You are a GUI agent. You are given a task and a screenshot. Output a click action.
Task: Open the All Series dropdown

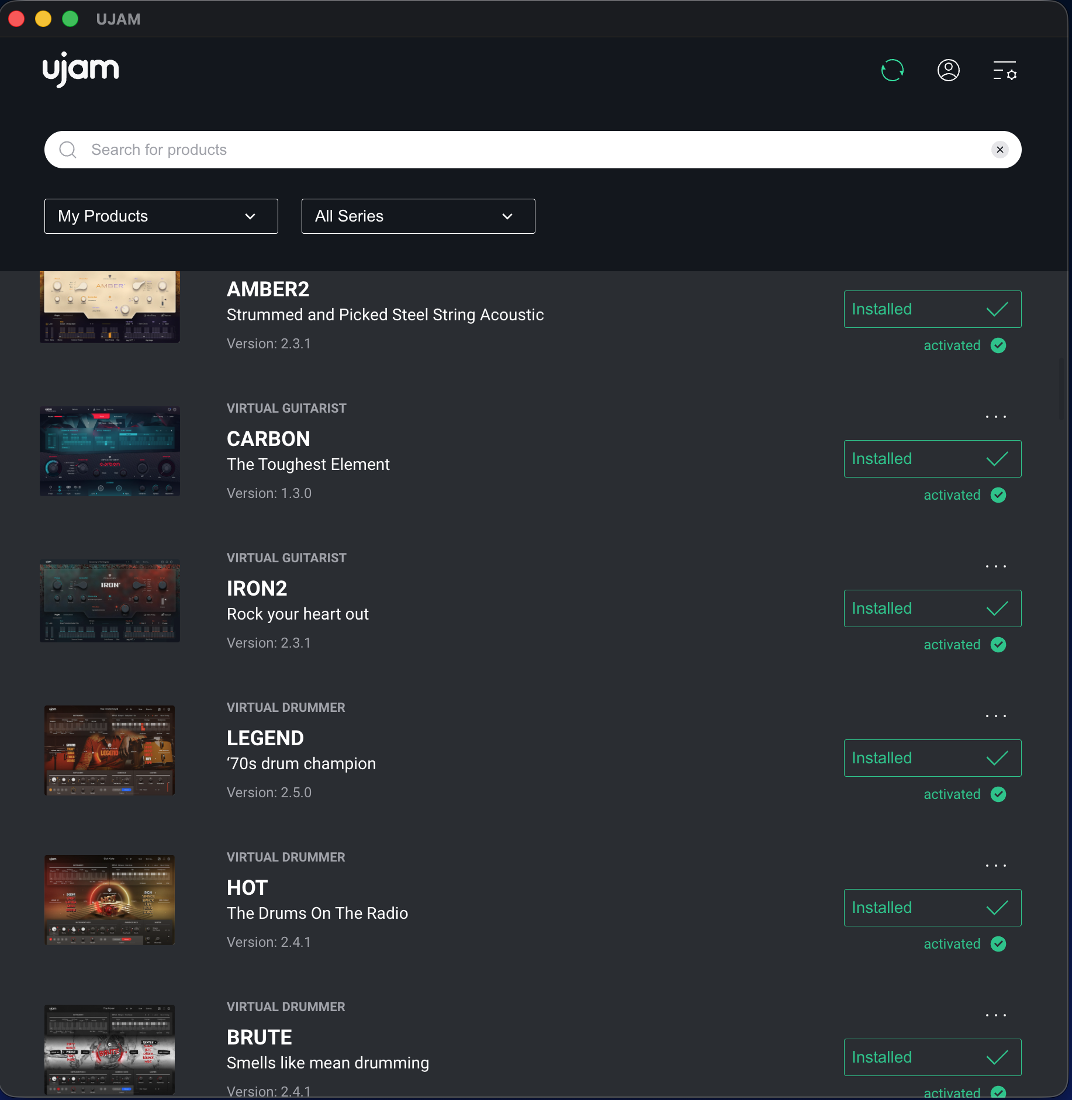(419, 216)
